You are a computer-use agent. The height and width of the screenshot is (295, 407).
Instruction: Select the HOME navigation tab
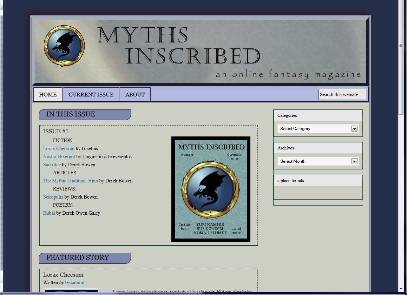[48, 94]
